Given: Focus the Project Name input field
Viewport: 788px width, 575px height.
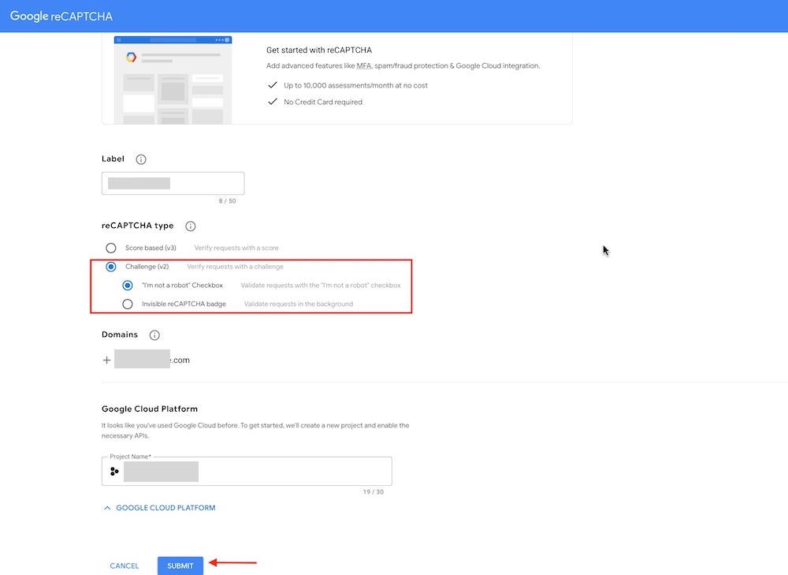Looking at the screenshot, I should [x=247, y=472].
